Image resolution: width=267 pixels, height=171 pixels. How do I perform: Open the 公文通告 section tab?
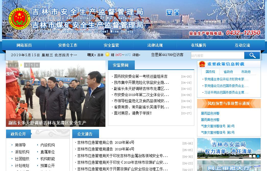pyautogui.click(x=86, y=134)
